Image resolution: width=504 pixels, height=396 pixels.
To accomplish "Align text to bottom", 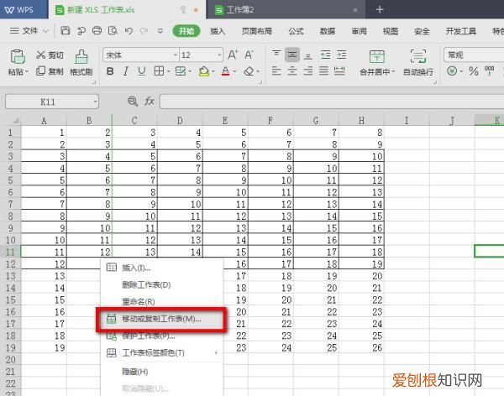I will pos(308,55).
